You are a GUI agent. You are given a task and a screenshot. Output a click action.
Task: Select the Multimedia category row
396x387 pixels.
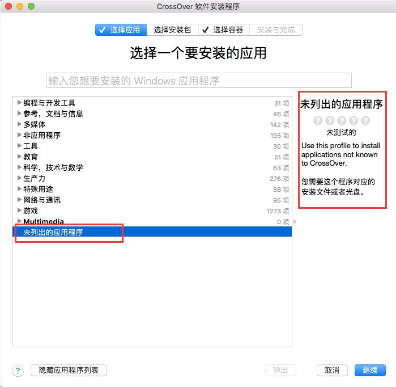(x=152, y=221)
